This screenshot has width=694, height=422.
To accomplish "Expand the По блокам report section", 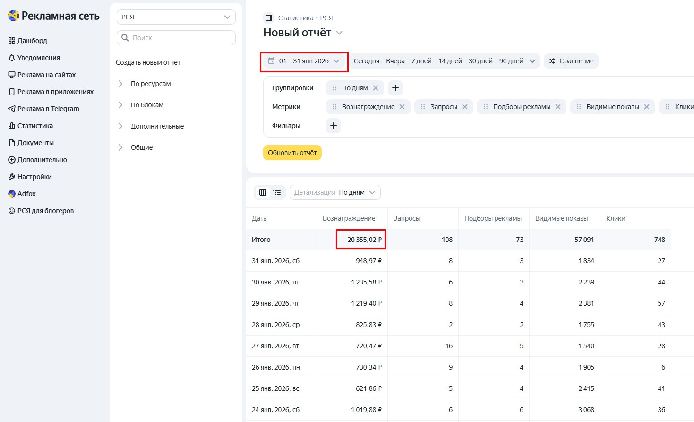I will click(x=146, y=105).
